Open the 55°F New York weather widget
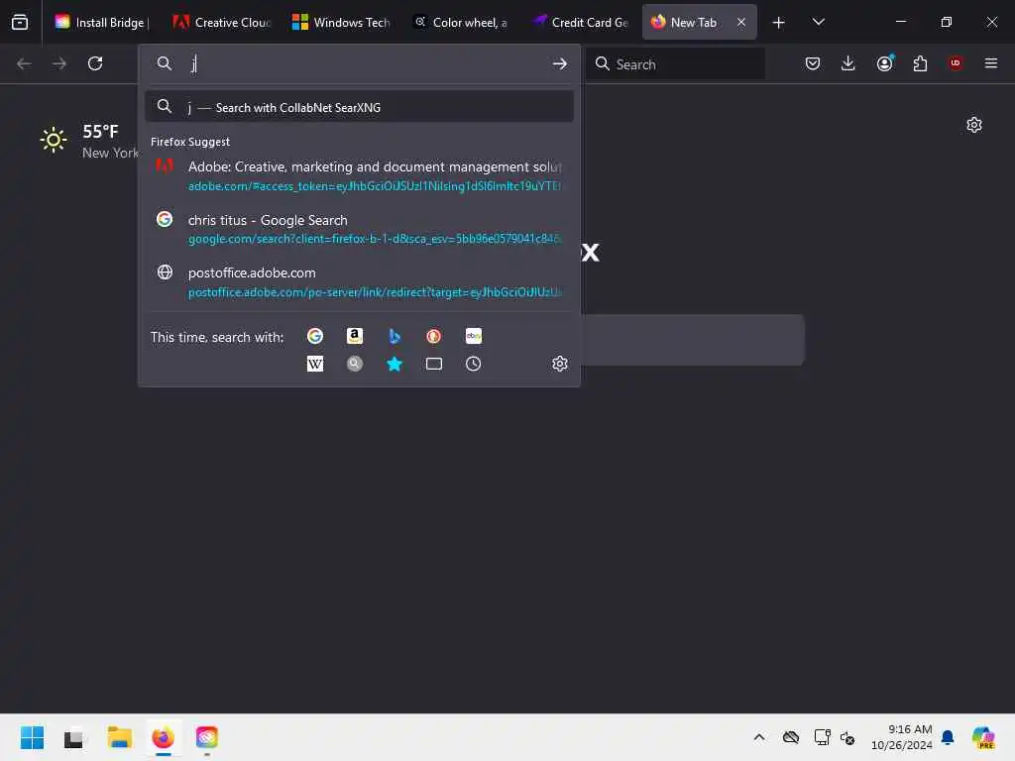1015x761 pixels. click(90, 141)
